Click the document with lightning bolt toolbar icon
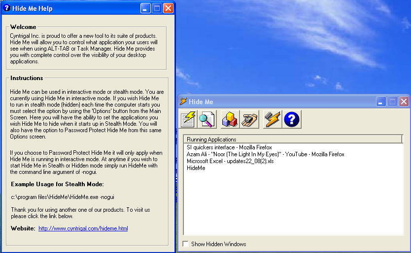The width and height of the screenshot is (411, 253). (x=188, y=119)
